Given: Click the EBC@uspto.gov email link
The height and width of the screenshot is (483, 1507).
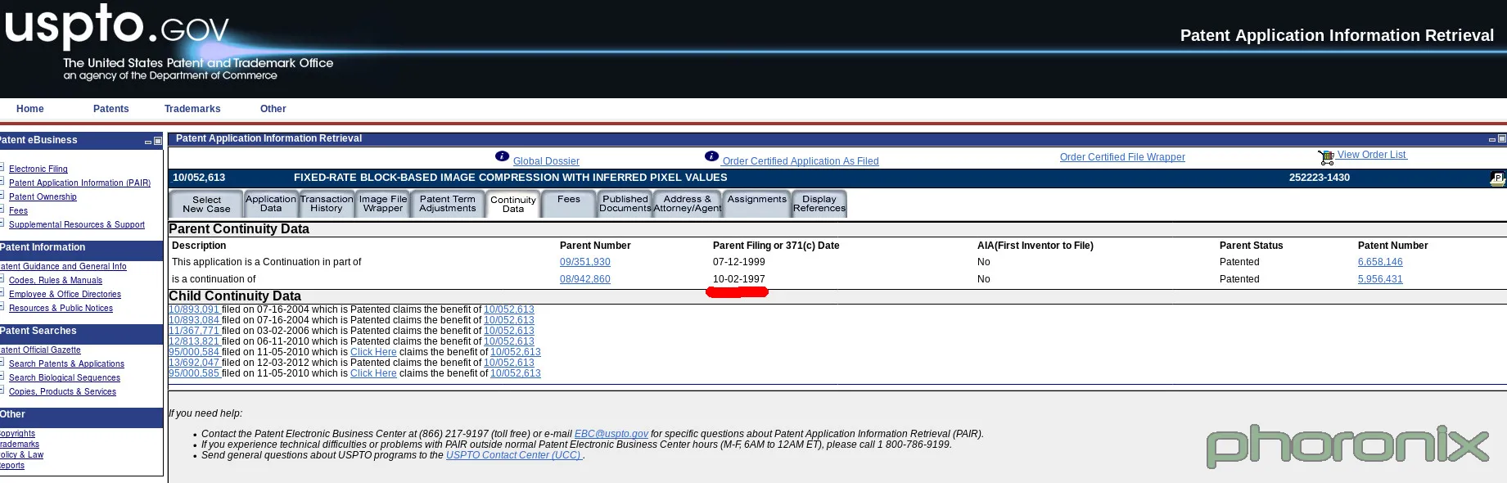Looking at the screenshot, I should [x=611, y=434].
